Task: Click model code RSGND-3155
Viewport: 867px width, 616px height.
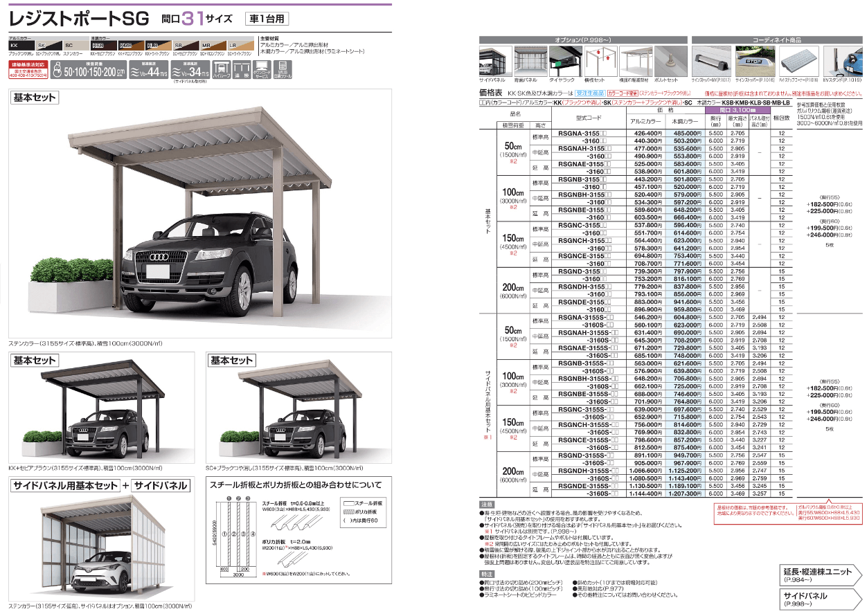Action: tap(582, 271)
